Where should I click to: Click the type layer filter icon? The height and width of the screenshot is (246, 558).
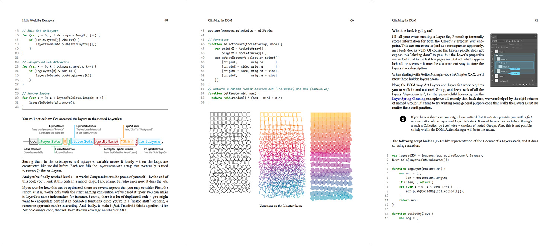click(x=512, y=41)
